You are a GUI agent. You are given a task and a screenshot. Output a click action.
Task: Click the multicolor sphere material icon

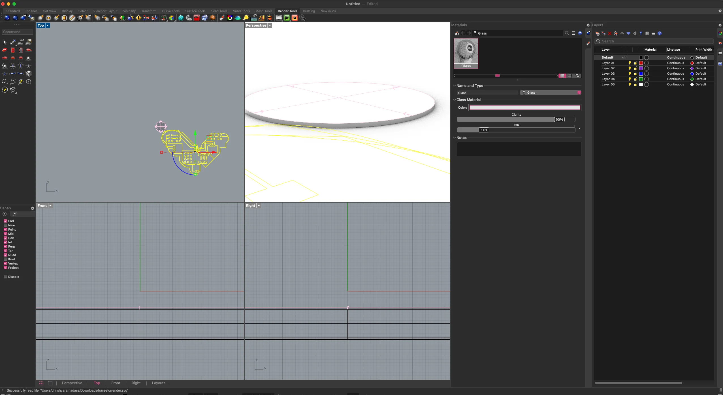pyautogui.click(x=122, y=18)
